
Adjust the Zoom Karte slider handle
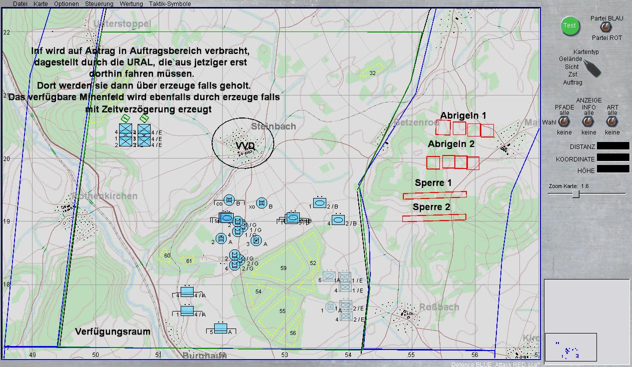[x=576, y=193]
